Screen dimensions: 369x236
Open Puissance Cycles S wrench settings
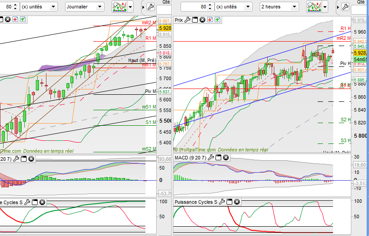[x=222, y=202]
